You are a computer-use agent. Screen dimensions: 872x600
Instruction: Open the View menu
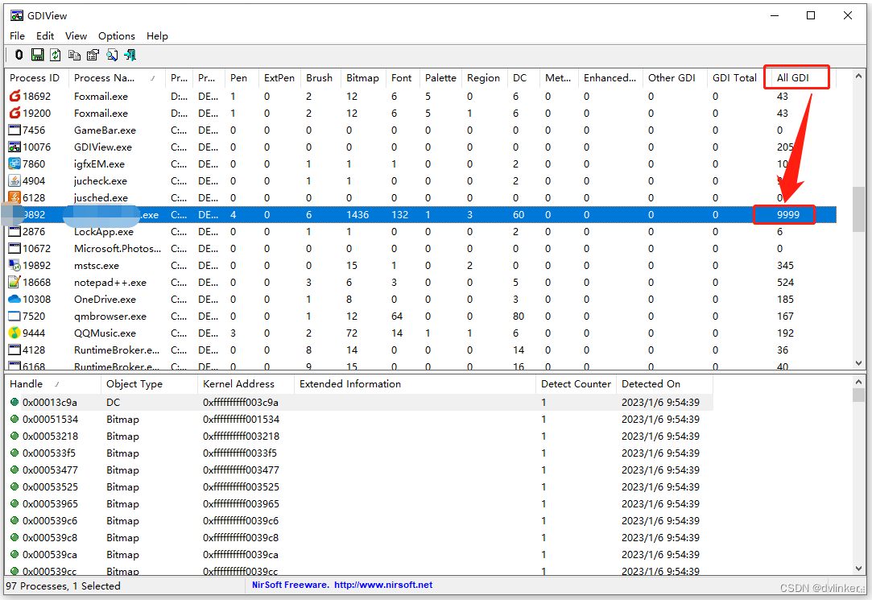pyautogui.click(x=76, y=35)
